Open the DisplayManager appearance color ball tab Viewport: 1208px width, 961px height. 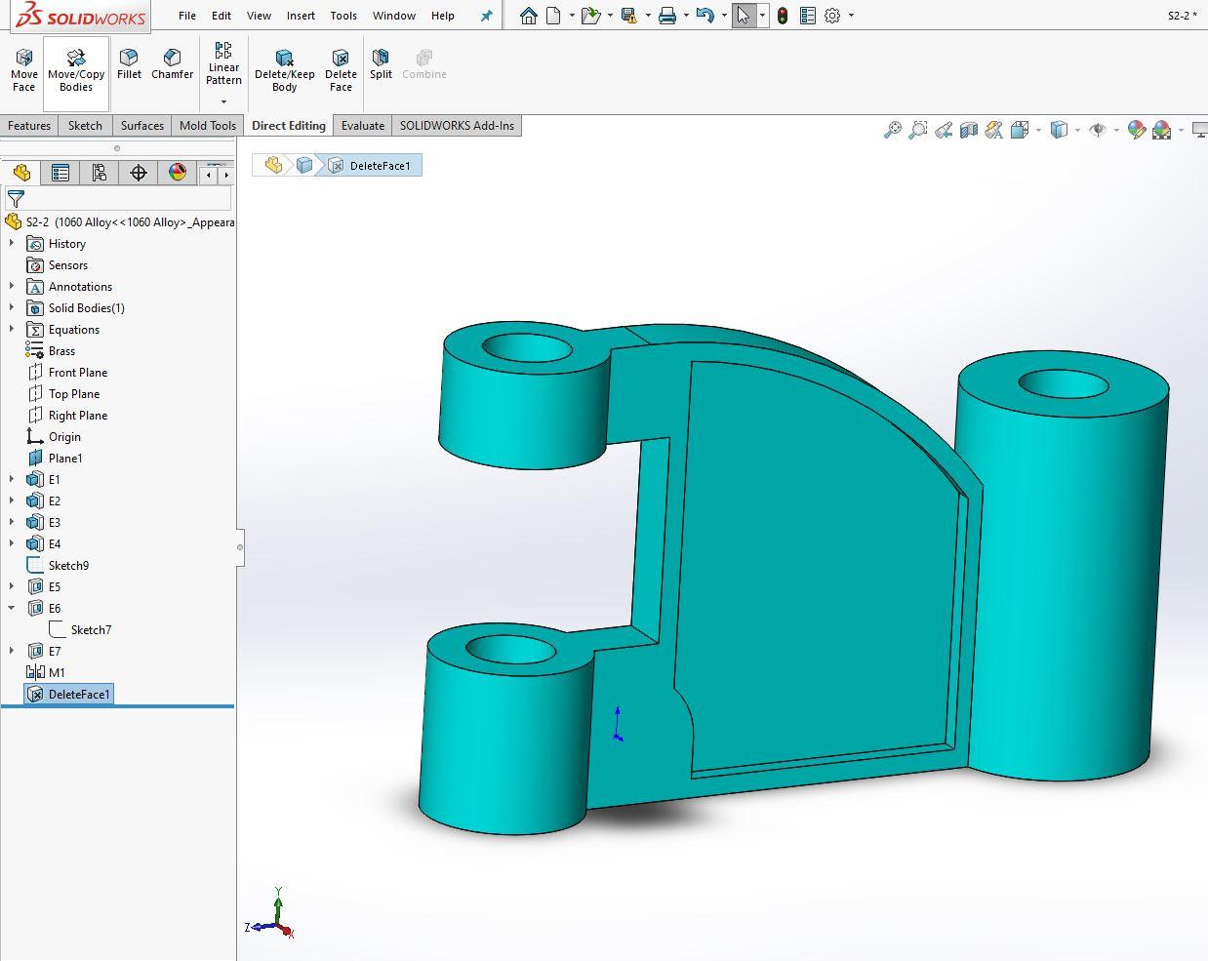tap(178, 173)
